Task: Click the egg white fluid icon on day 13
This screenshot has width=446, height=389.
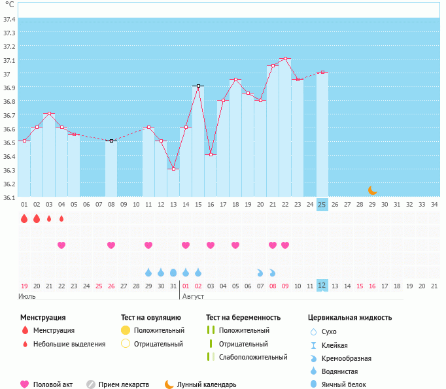Action: point(173,272)
